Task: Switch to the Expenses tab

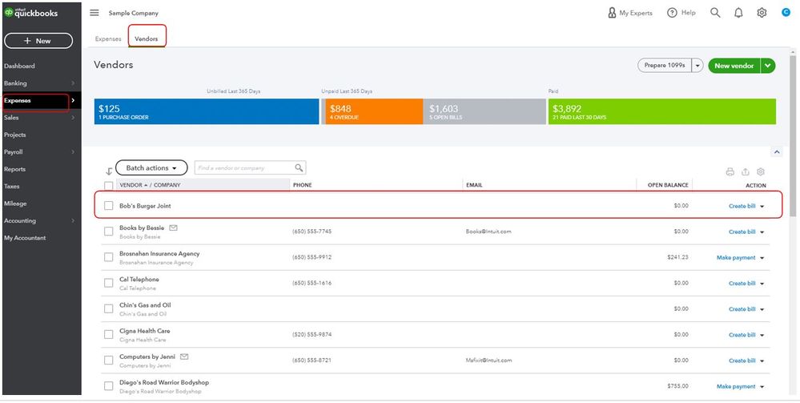Action: coord(108,38)
